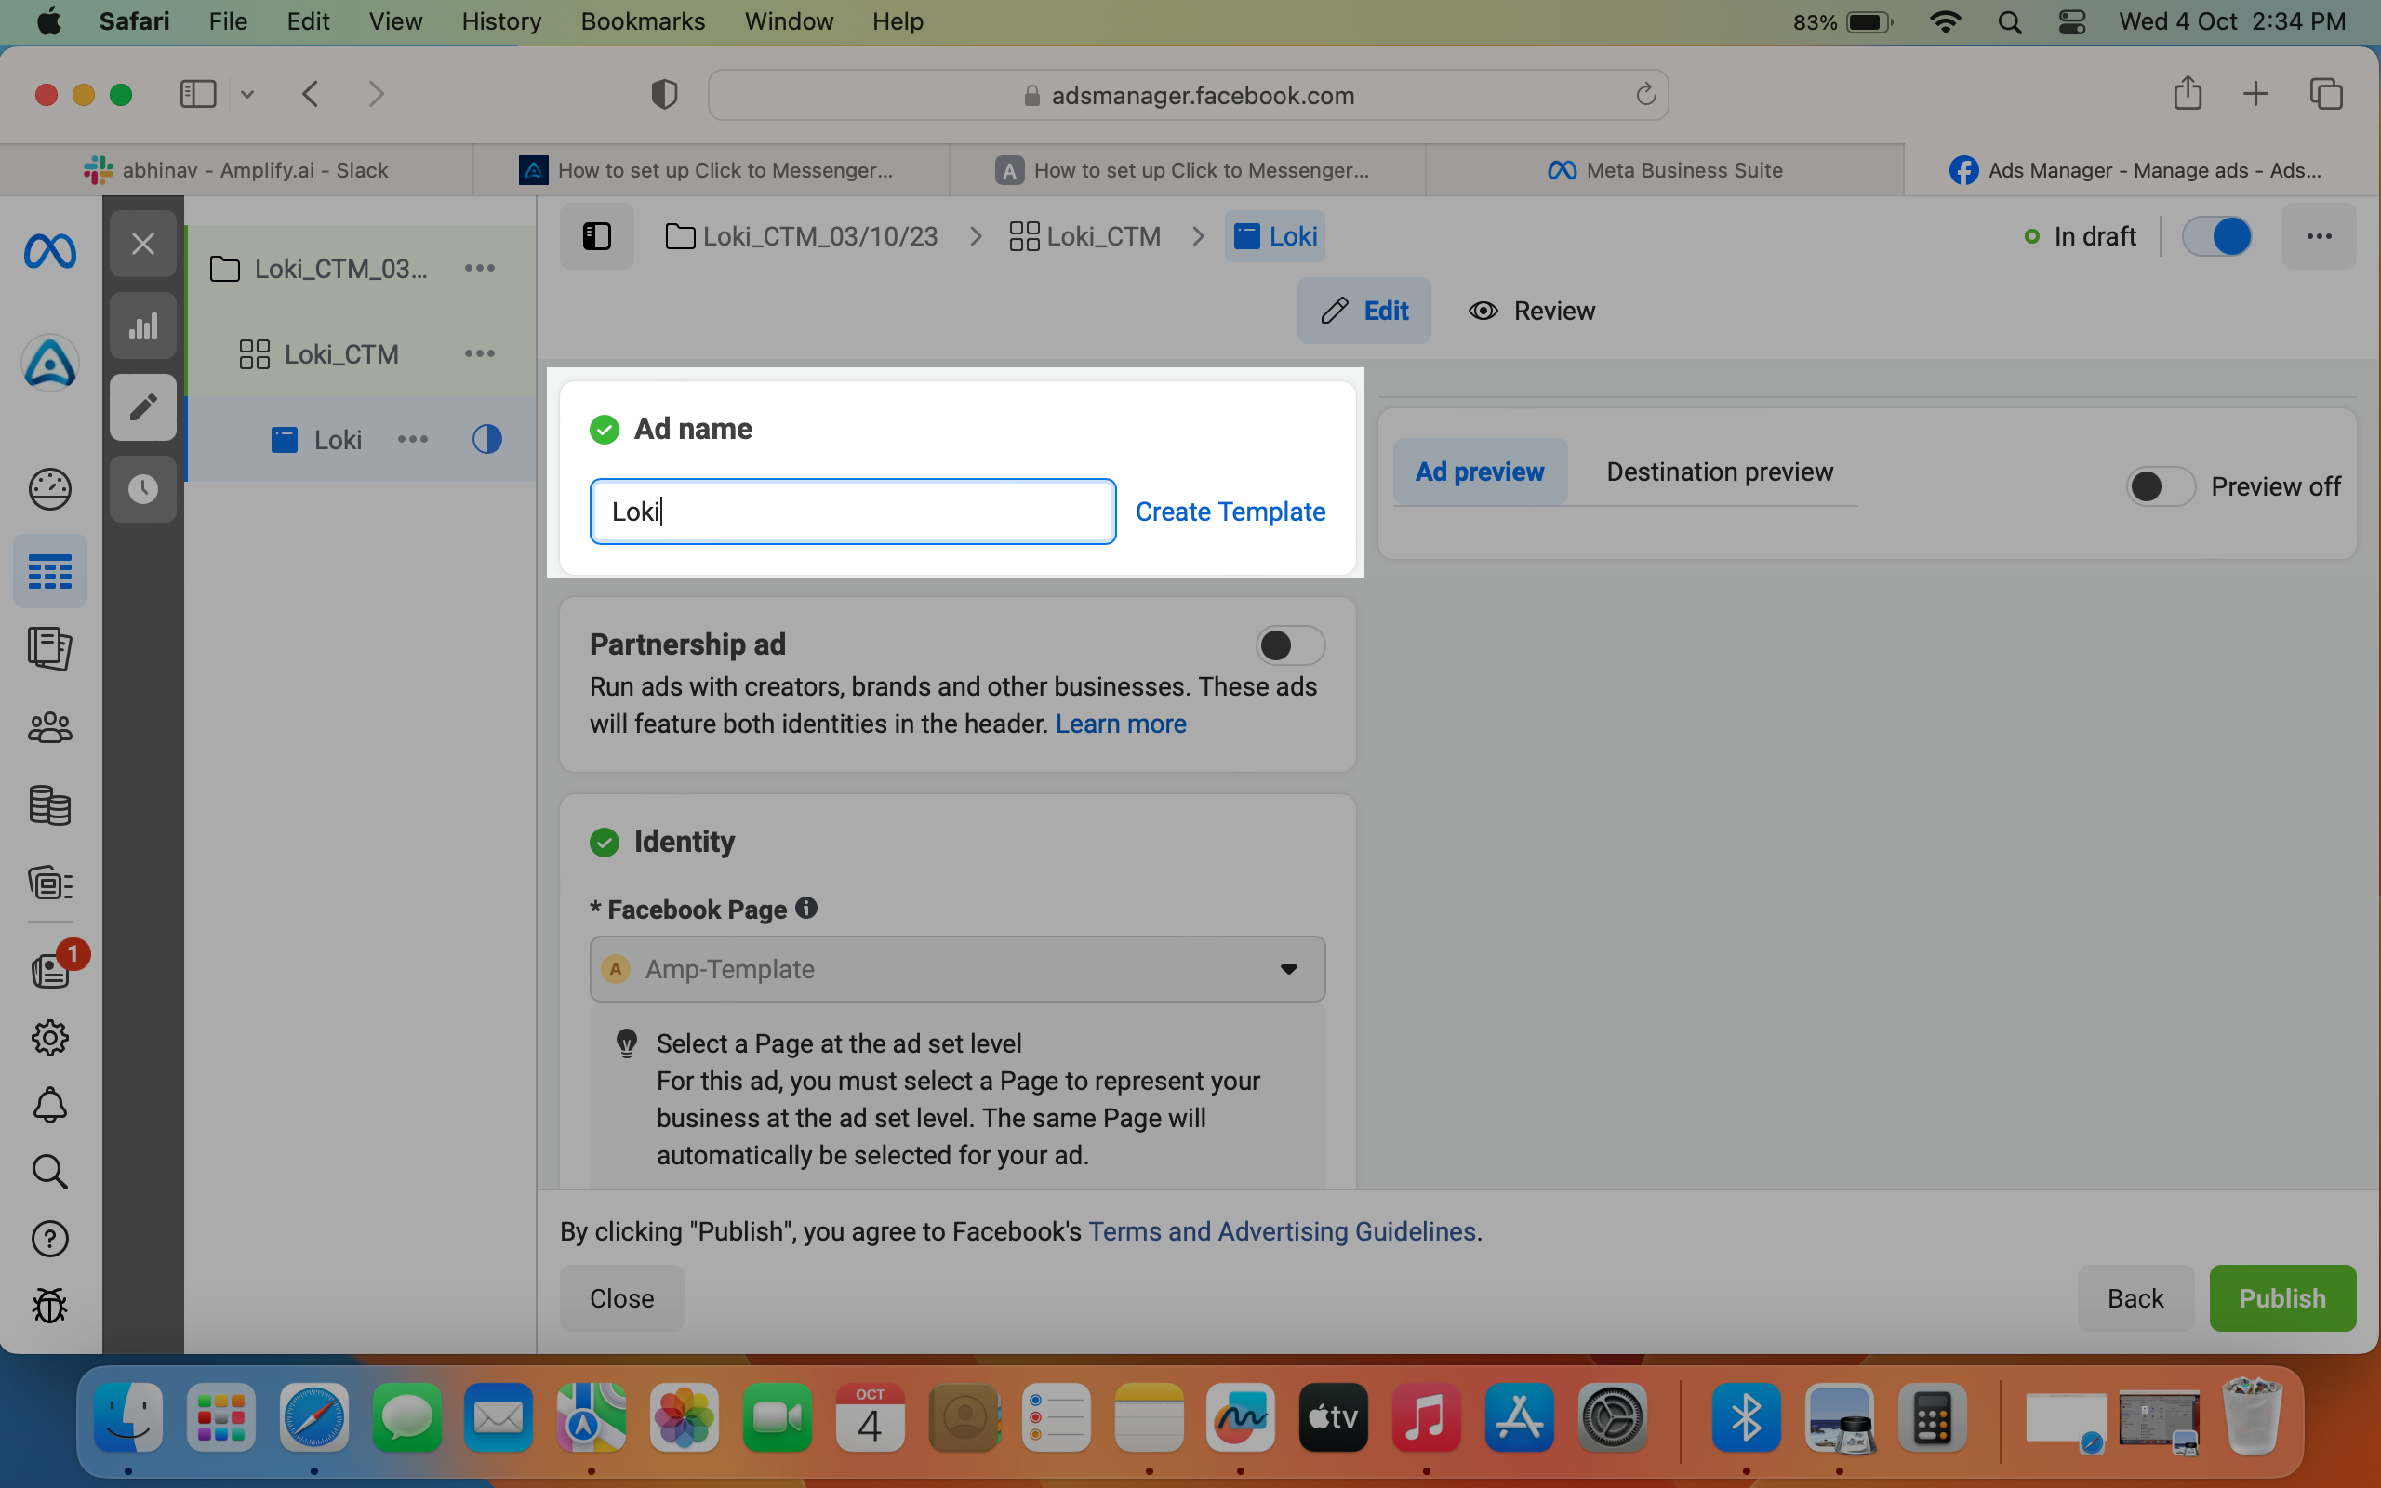
Task: Open the Billing coins stack icon
Action: [49, 806]
